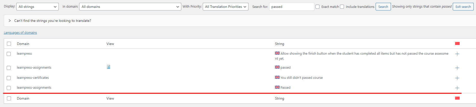This screenshot has width=476, height=107.
Task: Open the 'All strings' display dropdown
Action: coord(38,7)
